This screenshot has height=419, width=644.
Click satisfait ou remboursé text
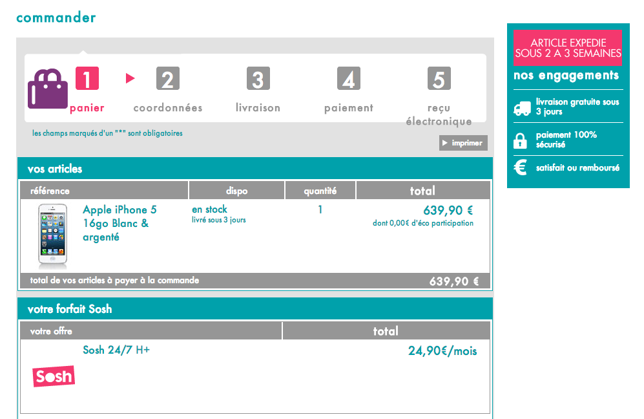click(577, 167)
